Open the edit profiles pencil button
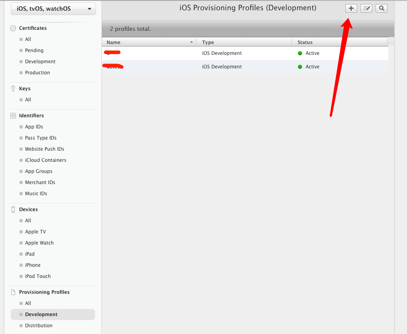 366,8
